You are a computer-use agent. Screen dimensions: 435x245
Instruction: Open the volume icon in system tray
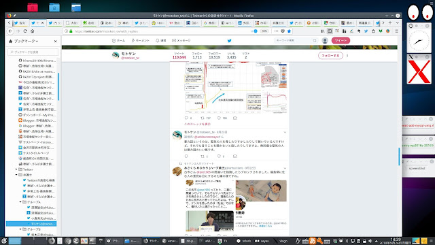click(x=370, y=241)
